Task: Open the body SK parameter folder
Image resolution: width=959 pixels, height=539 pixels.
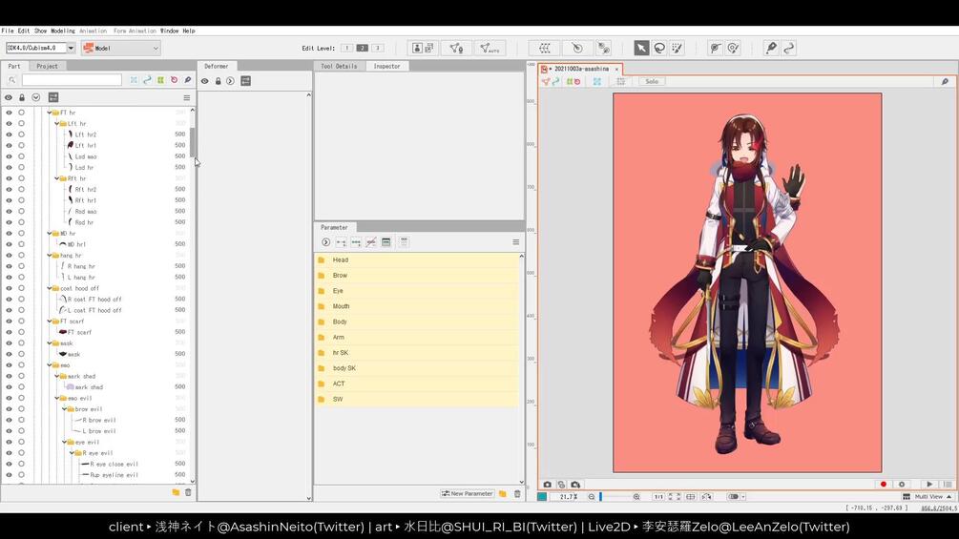Action: 417,368
